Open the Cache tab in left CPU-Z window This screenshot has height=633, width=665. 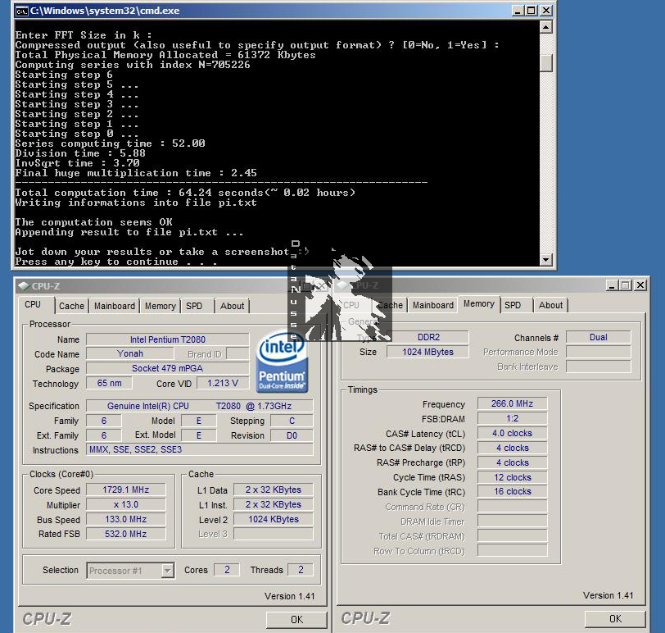pyautogui.click(x=71, y=306)
